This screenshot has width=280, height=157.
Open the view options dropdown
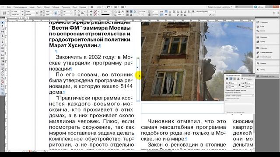pos(109,7)
